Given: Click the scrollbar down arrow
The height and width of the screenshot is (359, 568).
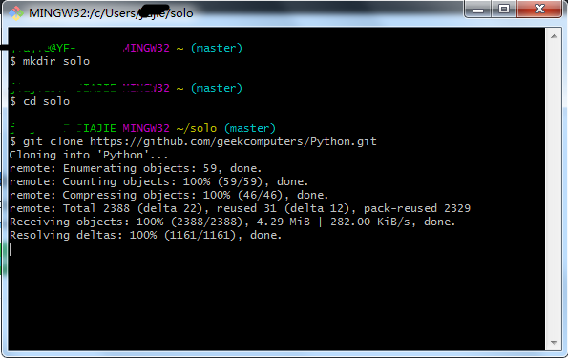Looking at the screenshot, I should (x=554, y=343).
